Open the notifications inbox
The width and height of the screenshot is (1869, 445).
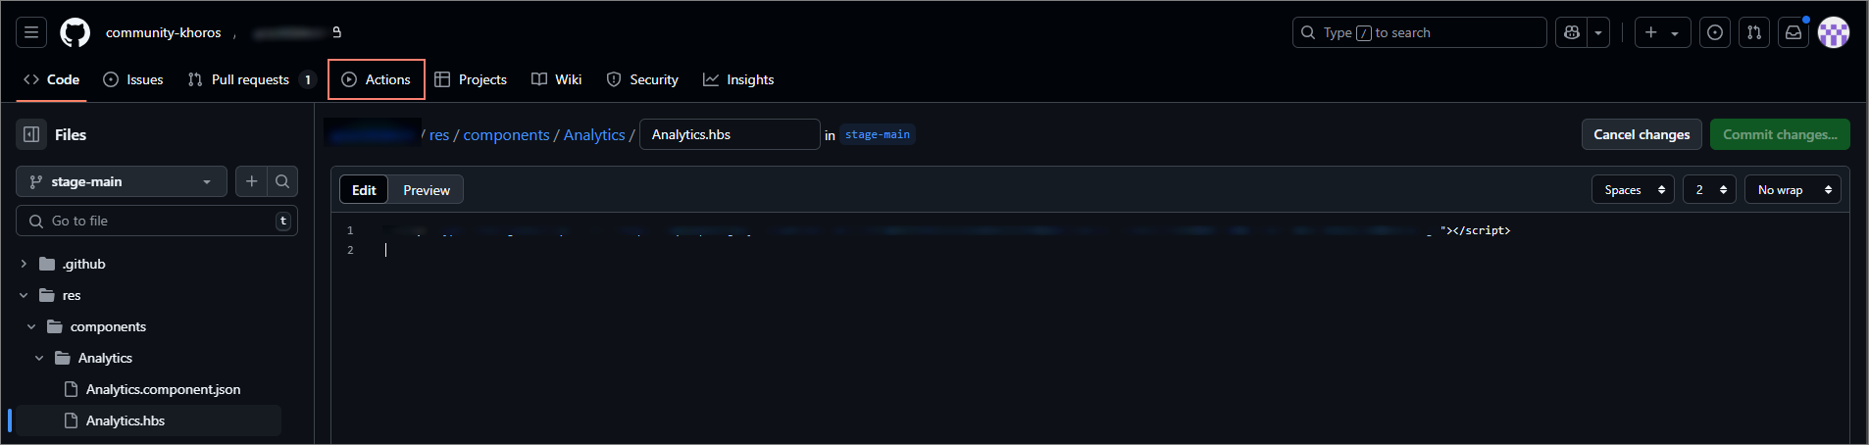[1793, 32]
